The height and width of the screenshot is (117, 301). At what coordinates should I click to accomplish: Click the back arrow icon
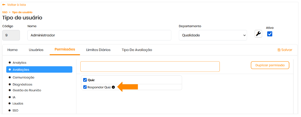click(x=4, y=5)
